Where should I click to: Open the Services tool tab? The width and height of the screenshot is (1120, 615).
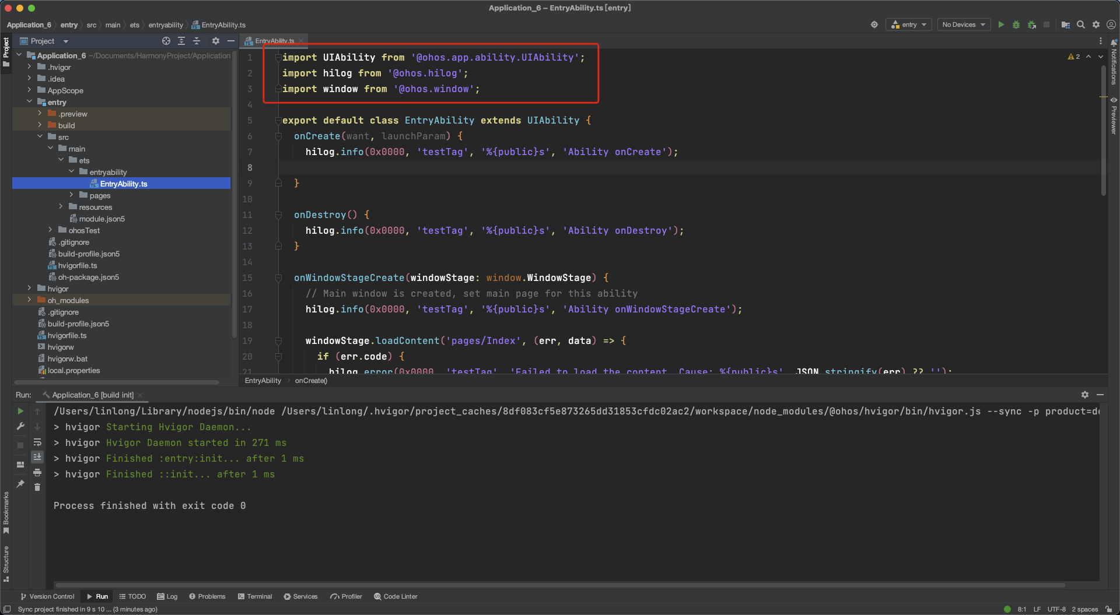300,596
